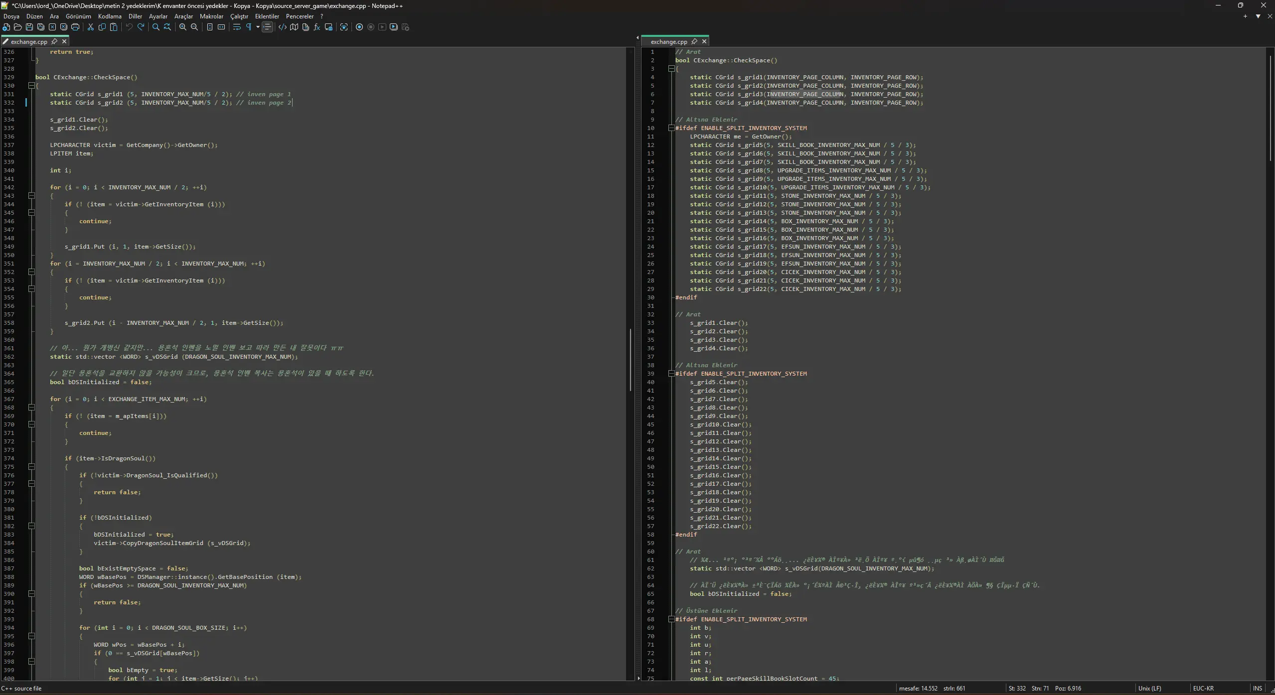The width and height of the screenshot is (1275, 695).
Task: Open the Document Map panel icon
Action: coord(294,27)
